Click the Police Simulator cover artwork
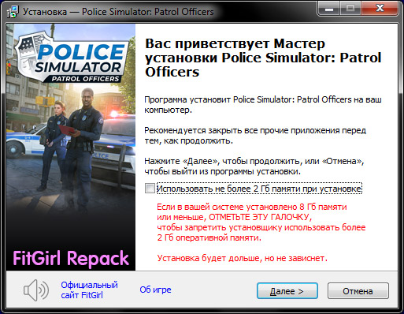 pyautogui.click(x=71, y=147)
